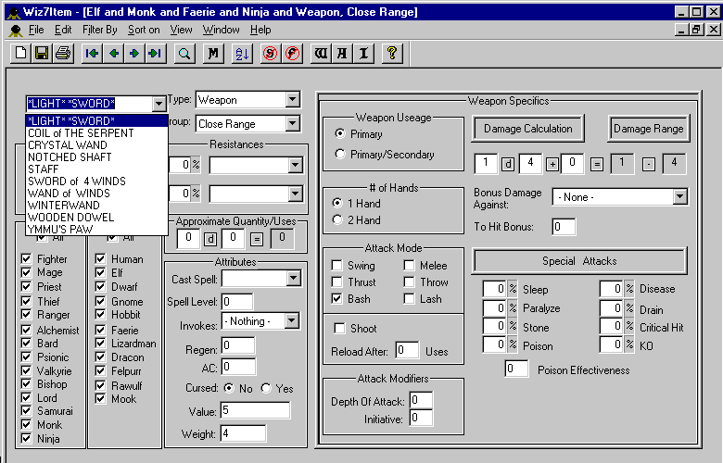Go to previous record arrow icon
Screen dimensions: 723x463
pyautogui.click(x=113, y=54)
